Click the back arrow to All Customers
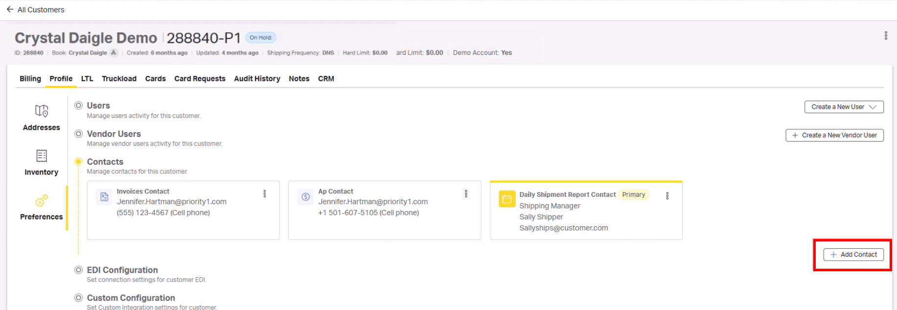The height and width of the screenshot is (310, 897). pos(10,9)
